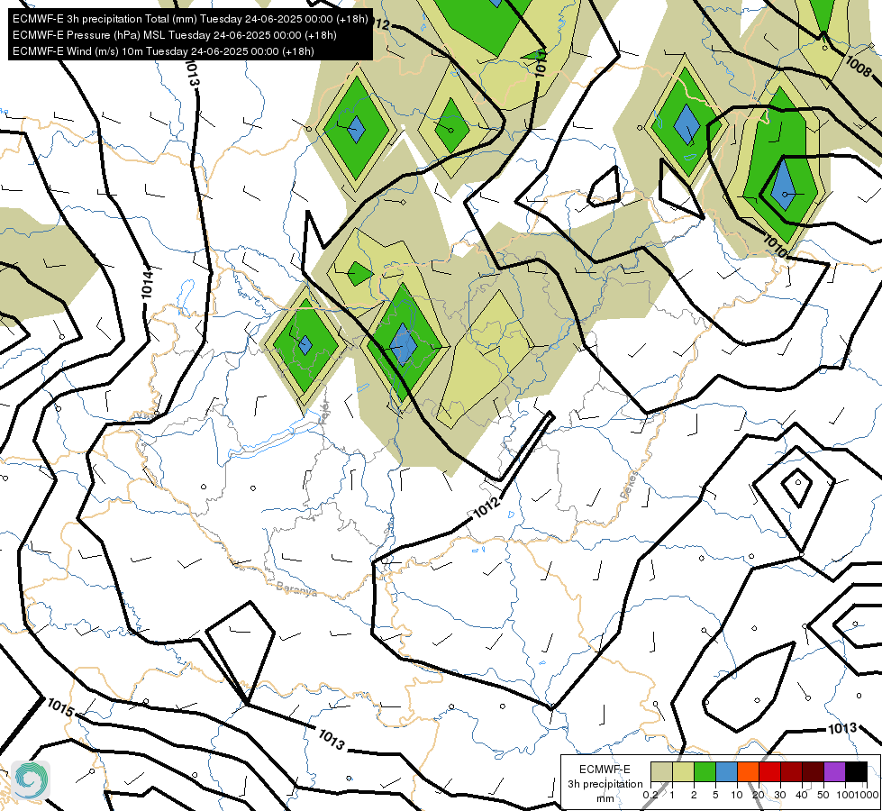Select the title line for 3h precipitation Total
Screen dimensions: 882x811
pyautogui.click(x=190, y=19)
